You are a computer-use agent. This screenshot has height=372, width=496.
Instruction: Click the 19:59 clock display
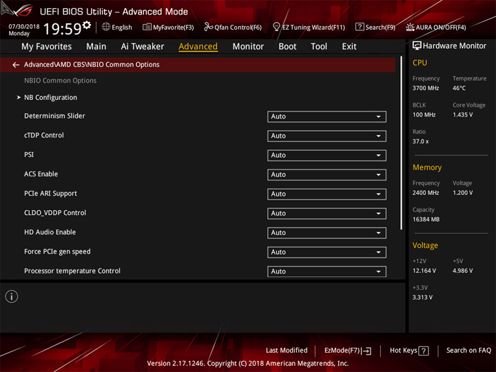[x=62, y=29]
